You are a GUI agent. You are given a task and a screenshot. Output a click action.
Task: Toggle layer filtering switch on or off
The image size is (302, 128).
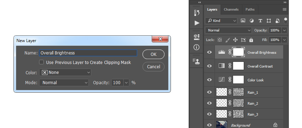pyautogui.click(x=285, y=21)
